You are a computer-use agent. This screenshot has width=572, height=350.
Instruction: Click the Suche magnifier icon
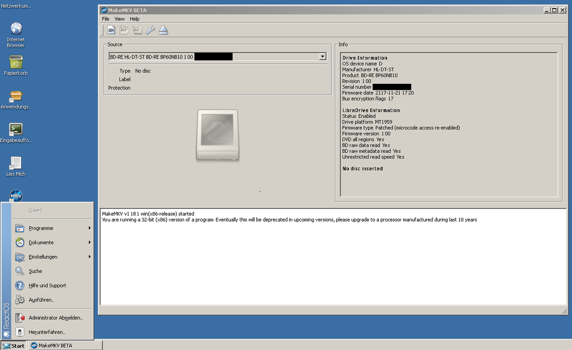[x=20, y=271]
